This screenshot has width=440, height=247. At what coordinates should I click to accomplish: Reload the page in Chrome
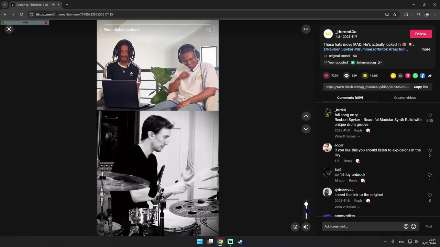[21, 14]
